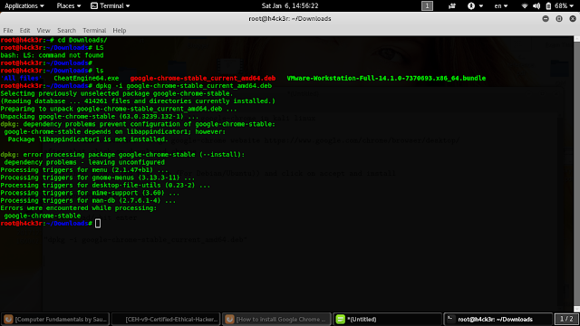Click the 'bash: LS: command not found' line
The image size is (580, 326).
coord(53,55)
